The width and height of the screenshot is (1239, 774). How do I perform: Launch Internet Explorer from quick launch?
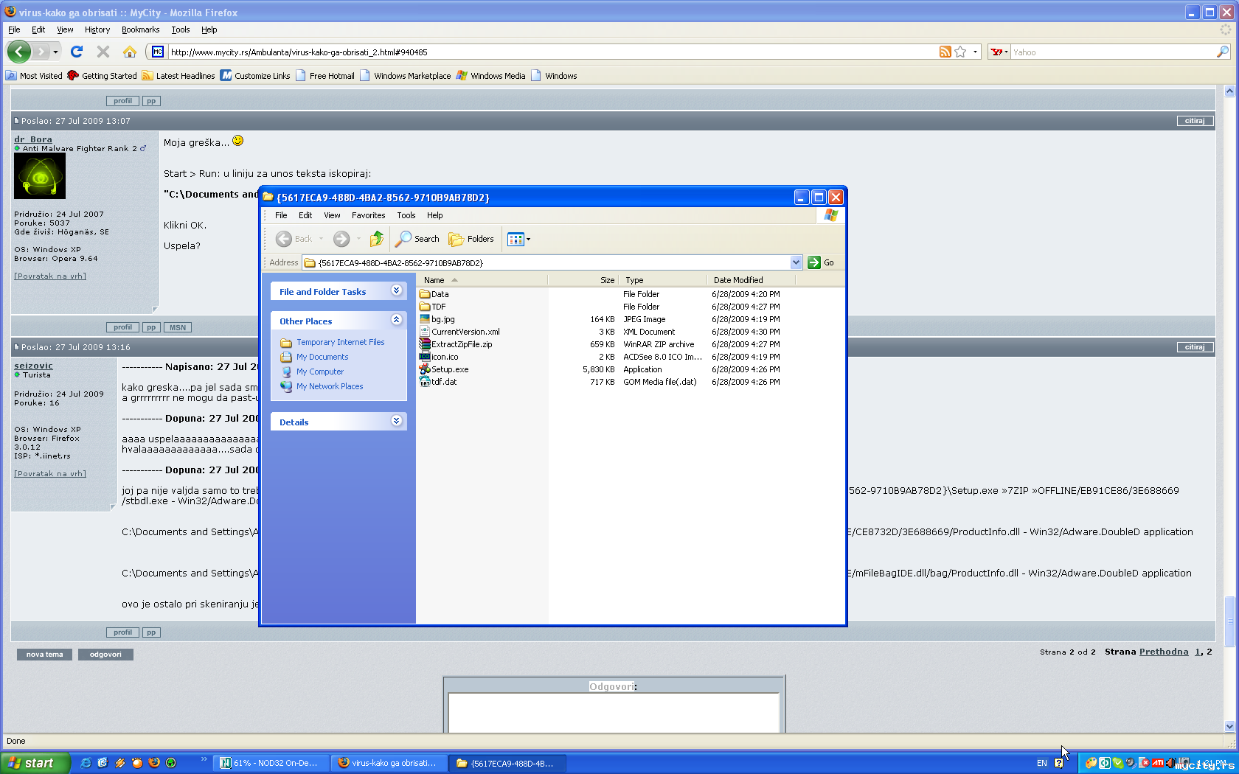coord(86,763)
